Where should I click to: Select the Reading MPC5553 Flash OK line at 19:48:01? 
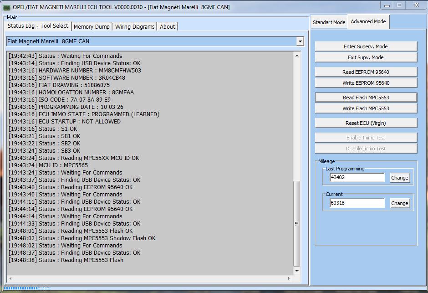pos(71,231)
